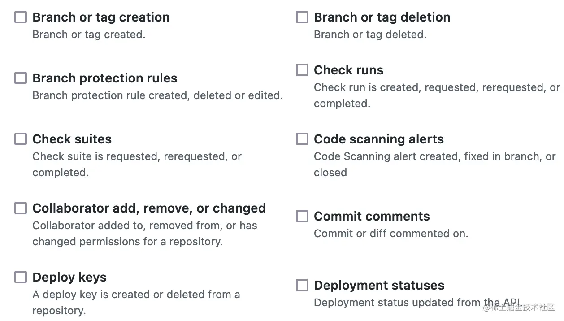The image size is (564, 321).
Task: Click the Collaborator add, remove, or changed heading
Action: tap(149, 208)
